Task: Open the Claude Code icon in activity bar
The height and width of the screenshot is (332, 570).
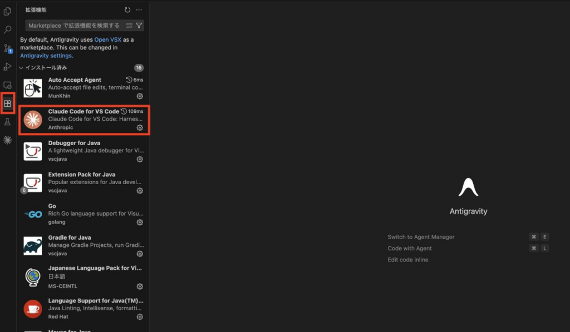Action: [x=8, y=140]
